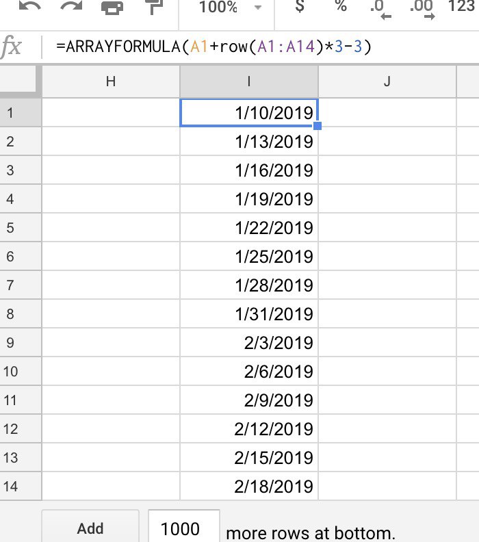Select row 3 header
Viewport: 479px width, 542px height.
point(21,170)
